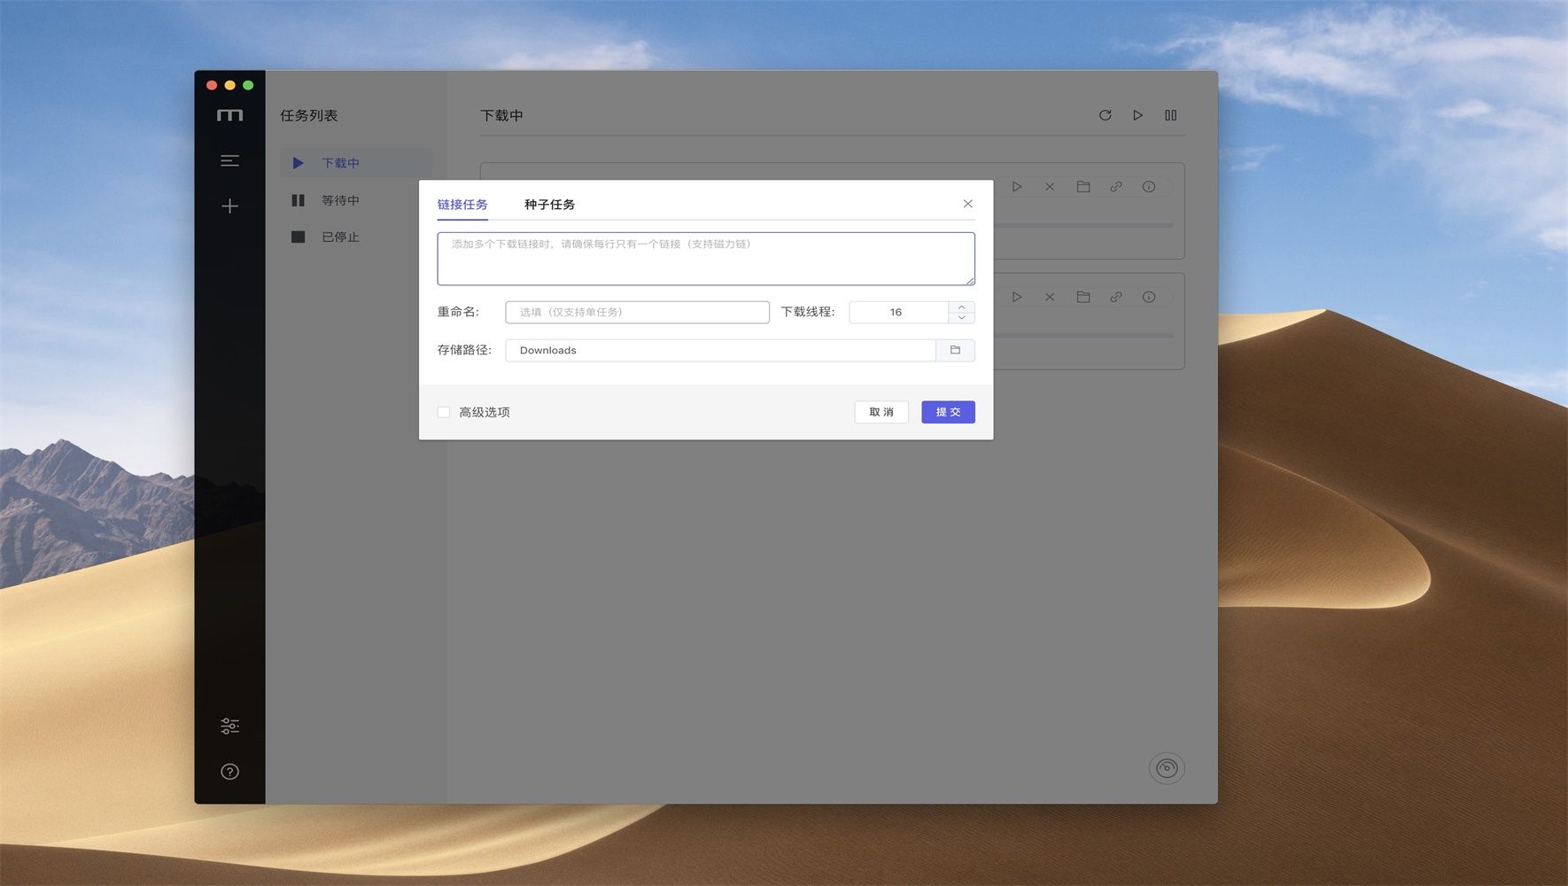Delete the second task with its X icon
Image resolution: width=1568 pixels, height=886 pixels.
pos(1050,297)
